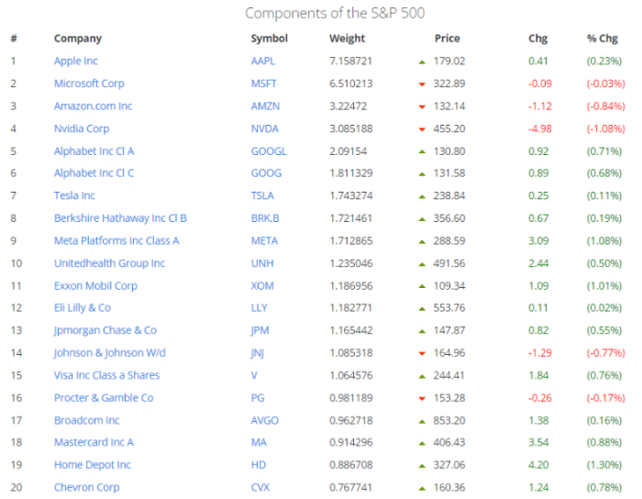Click the NVDA ticker symbol
This screenshot has width=642, height=499.
click(x=264, y=128)
